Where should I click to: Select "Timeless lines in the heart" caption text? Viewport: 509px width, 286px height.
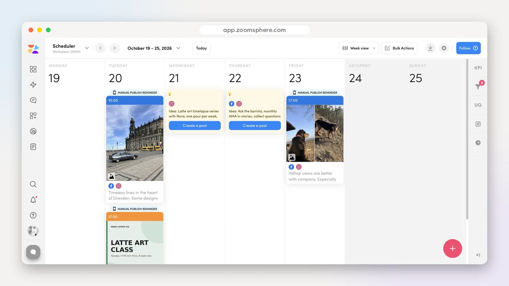tap(133, 193)
